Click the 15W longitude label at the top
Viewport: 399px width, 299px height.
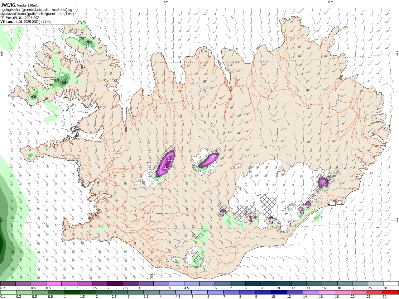coord(330,2)
